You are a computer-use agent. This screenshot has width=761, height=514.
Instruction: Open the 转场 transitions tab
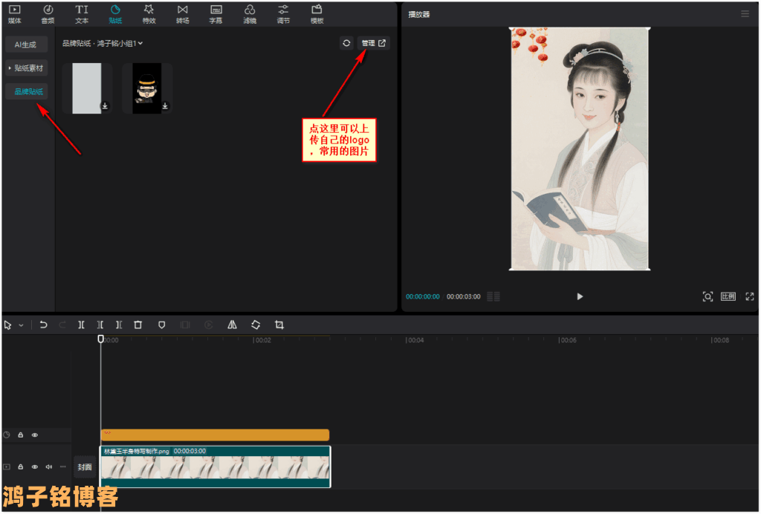182,13
